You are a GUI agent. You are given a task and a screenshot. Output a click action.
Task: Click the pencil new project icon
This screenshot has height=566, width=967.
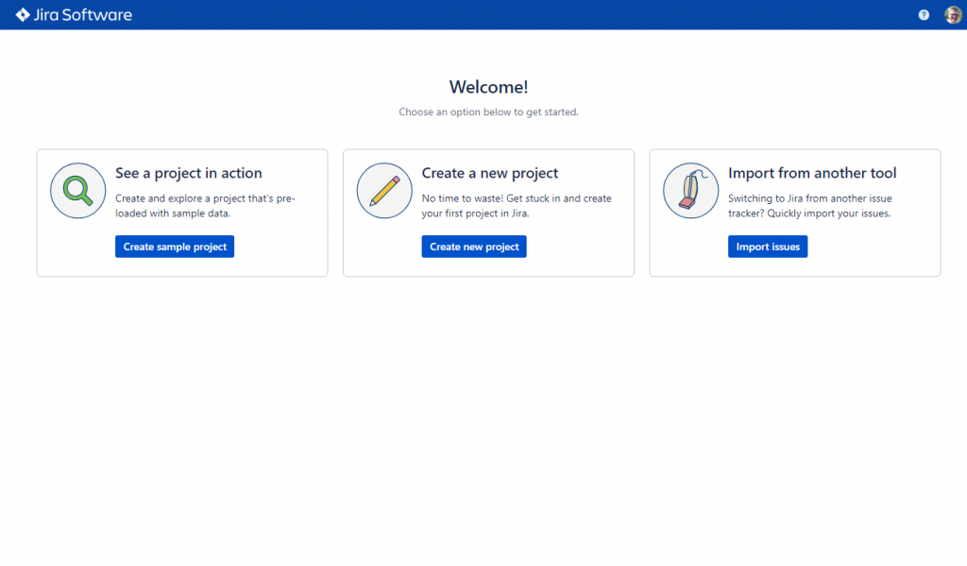[x=384, y=191]
